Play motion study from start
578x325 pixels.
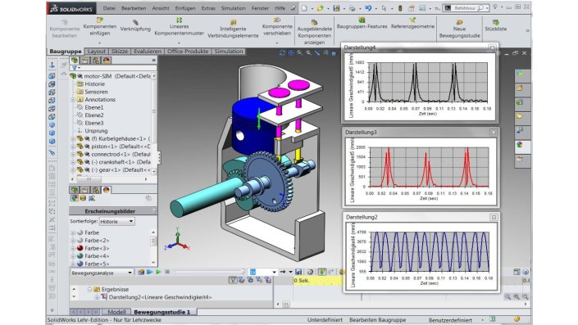point(150,272)
